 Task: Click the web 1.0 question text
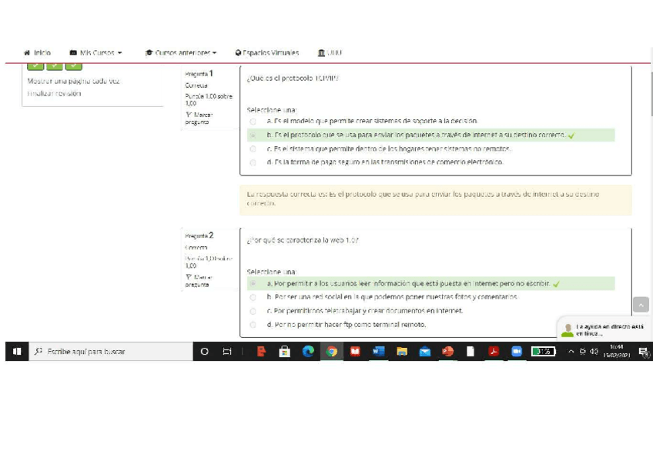303,240
